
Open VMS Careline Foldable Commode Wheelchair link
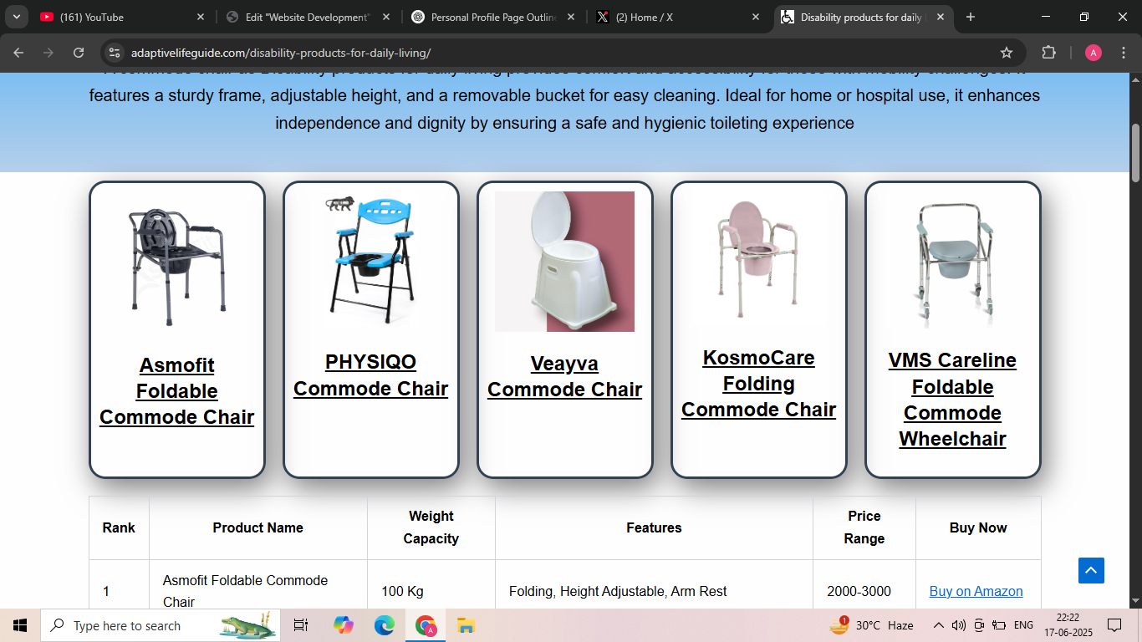(x=952, y=400)
